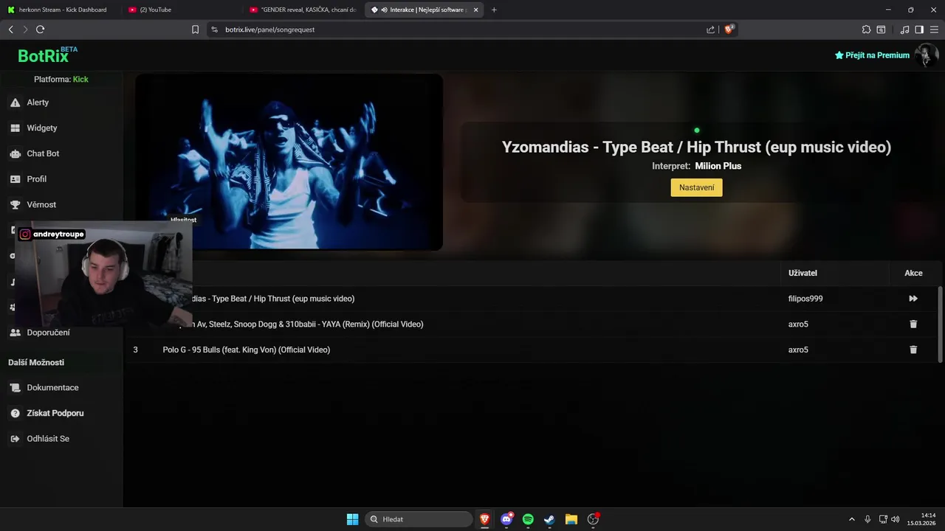The image size is (945, 531).
Task: Open the user profile avatar
Action: 926,55
